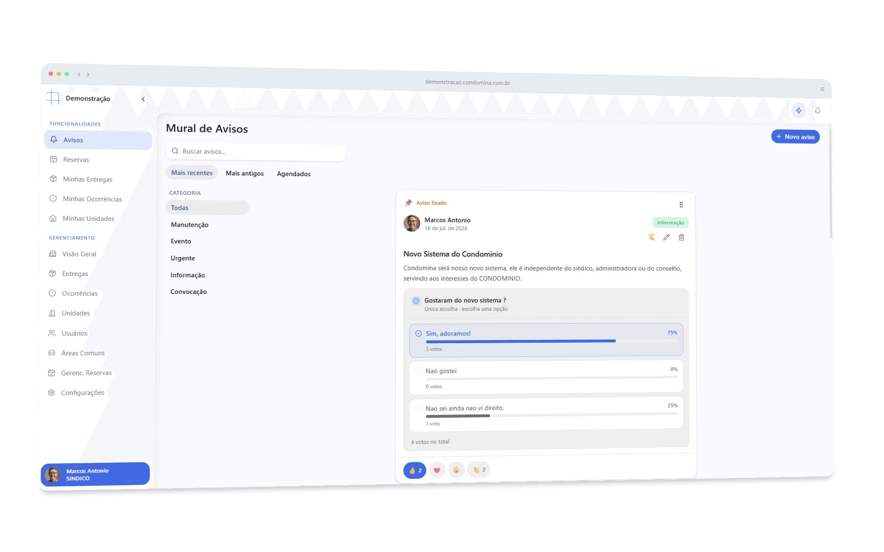The image size is (884, 552).
Task: Click the Informação tag on the notice
Action: 670,223
